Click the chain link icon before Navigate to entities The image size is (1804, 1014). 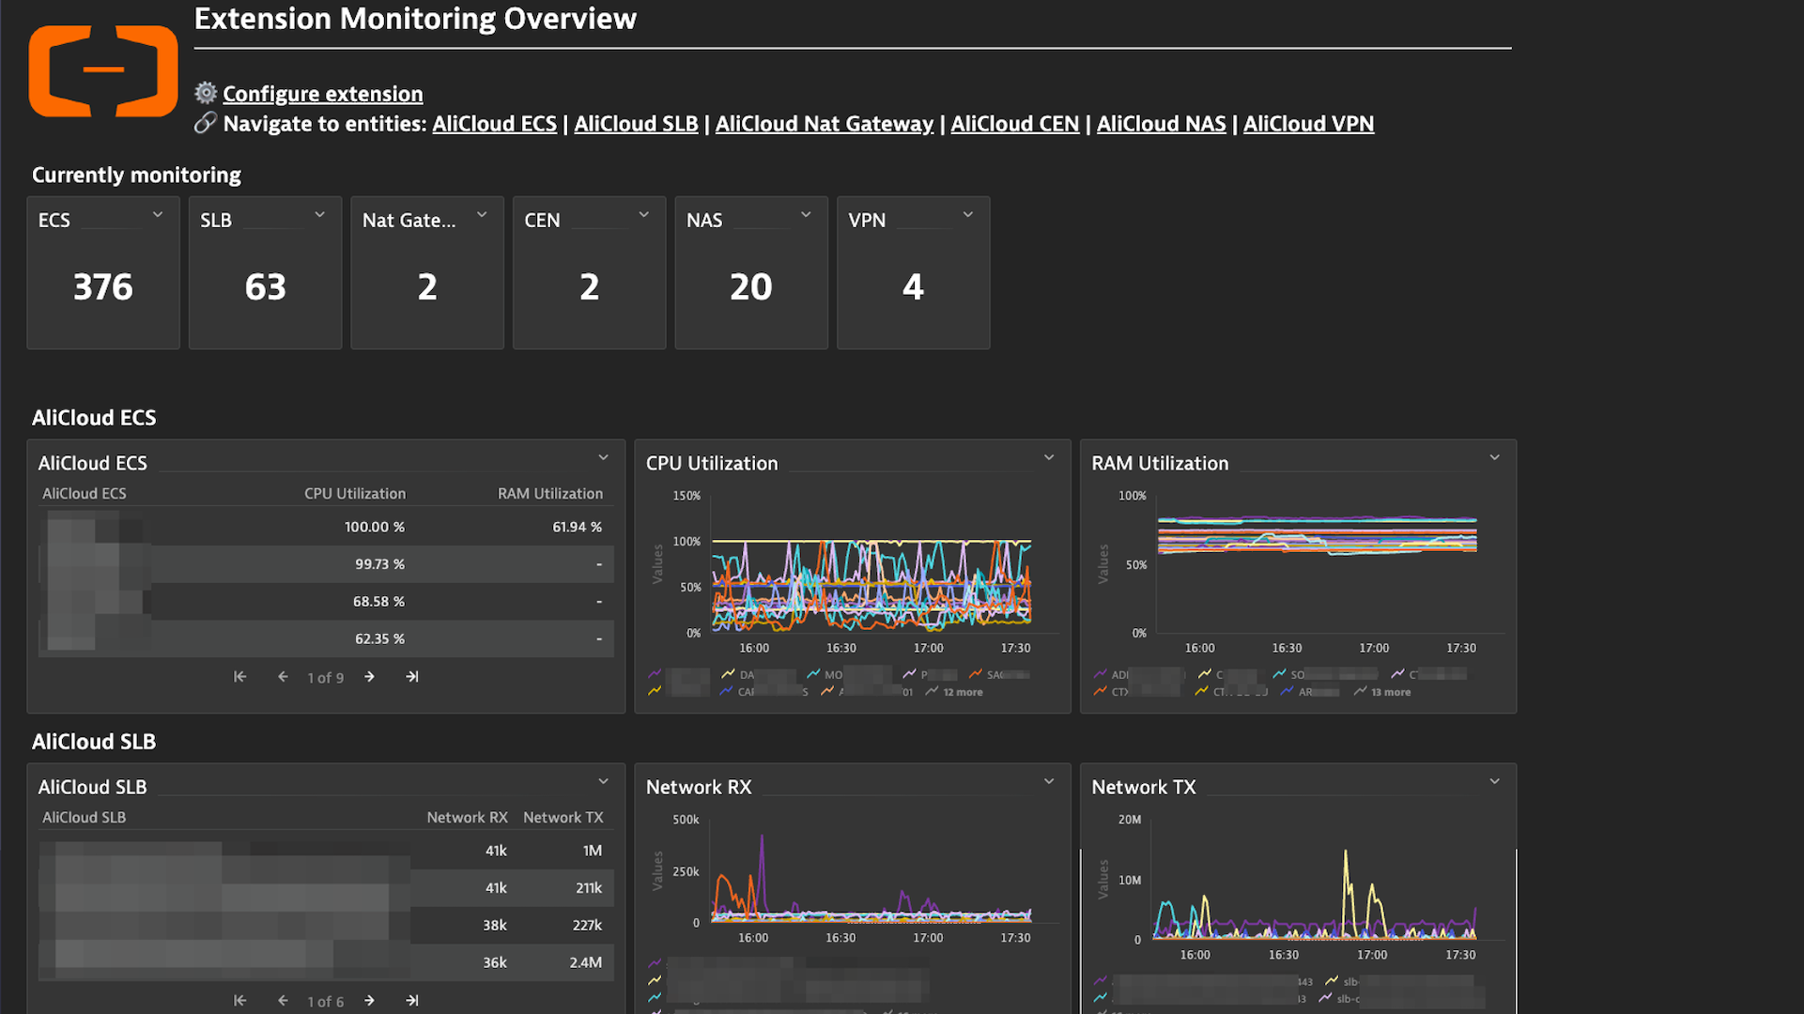coord(205,123)
